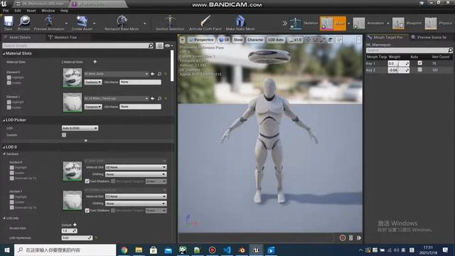Adjust Key 2 morph weight slider
The image size is (455, 256).
tap(398, 70)
